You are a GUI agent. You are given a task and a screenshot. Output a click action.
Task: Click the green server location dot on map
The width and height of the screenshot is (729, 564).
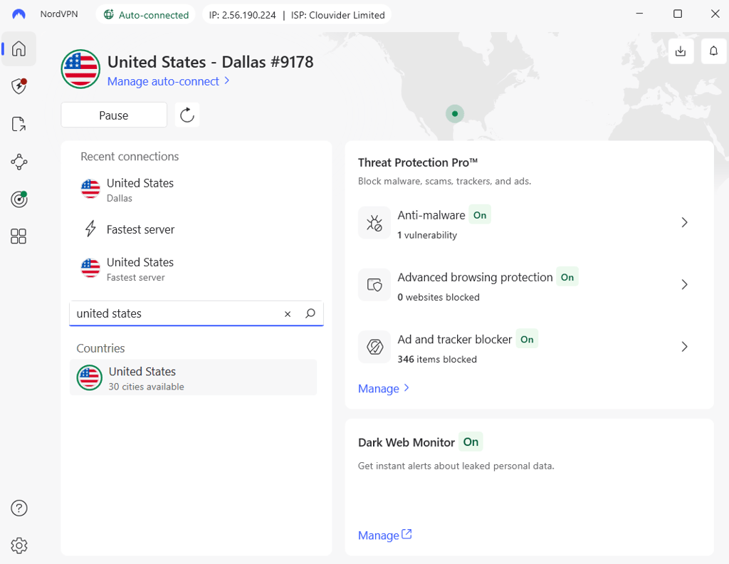pyautogui.click(x=455, y=114)
